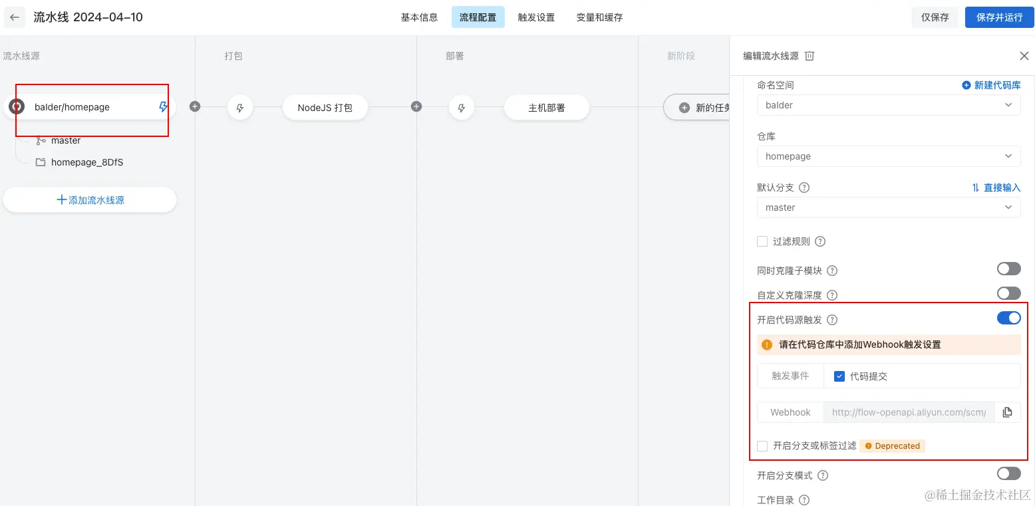Show help for 开启分支模式
This screenshot has width=1035, height=506.
point(823,475)
